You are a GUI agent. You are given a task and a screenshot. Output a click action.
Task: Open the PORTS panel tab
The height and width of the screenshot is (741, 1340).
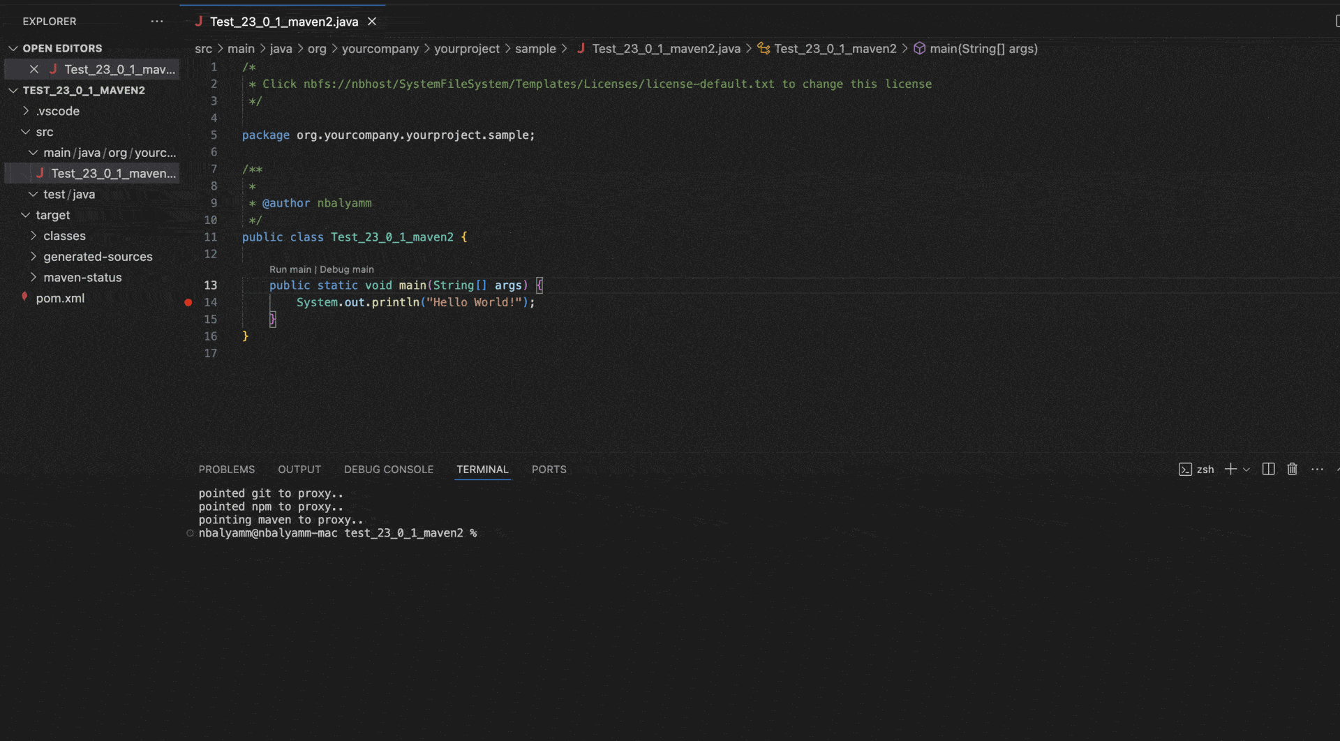coord(549,470)
